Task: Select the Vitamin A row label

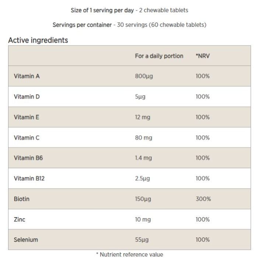Action: [x=27, y=76]
